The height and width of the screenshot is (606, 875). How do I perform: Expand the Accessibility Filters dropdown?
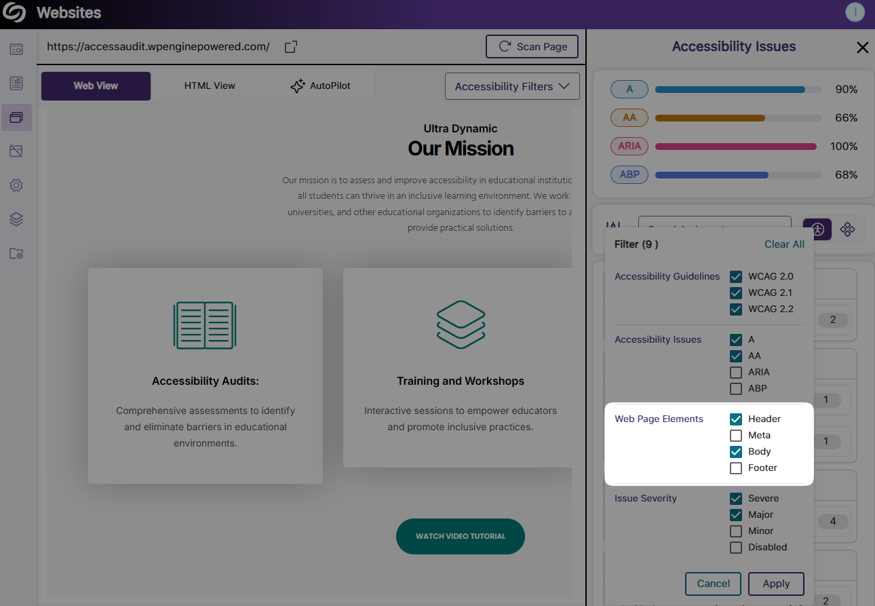pyautogui.click(x=512, y=87)
